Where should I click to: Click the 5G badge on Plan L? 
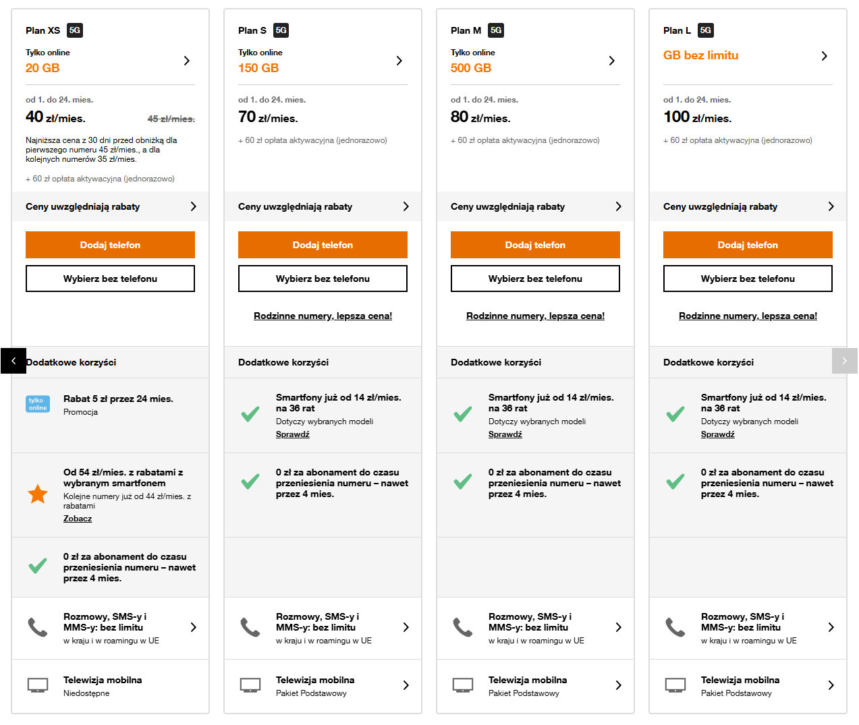click(x=705, y=30)
